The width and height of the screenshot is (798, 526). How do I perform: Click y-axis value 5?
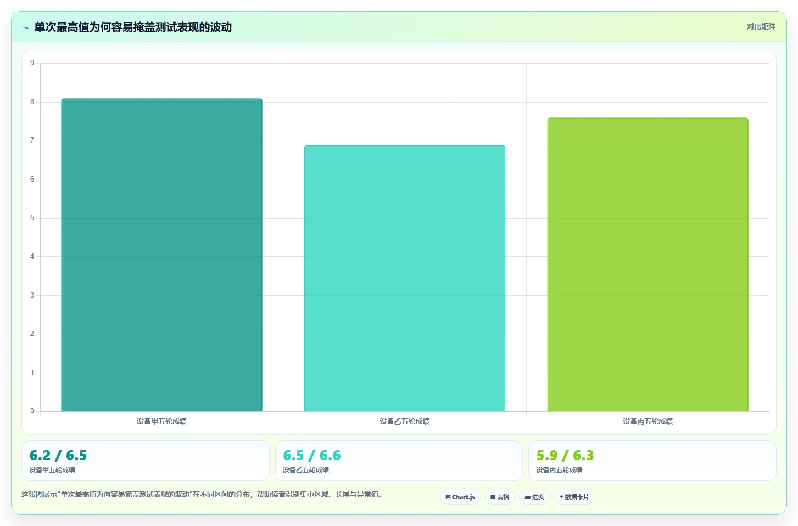[x=32, y=218]
